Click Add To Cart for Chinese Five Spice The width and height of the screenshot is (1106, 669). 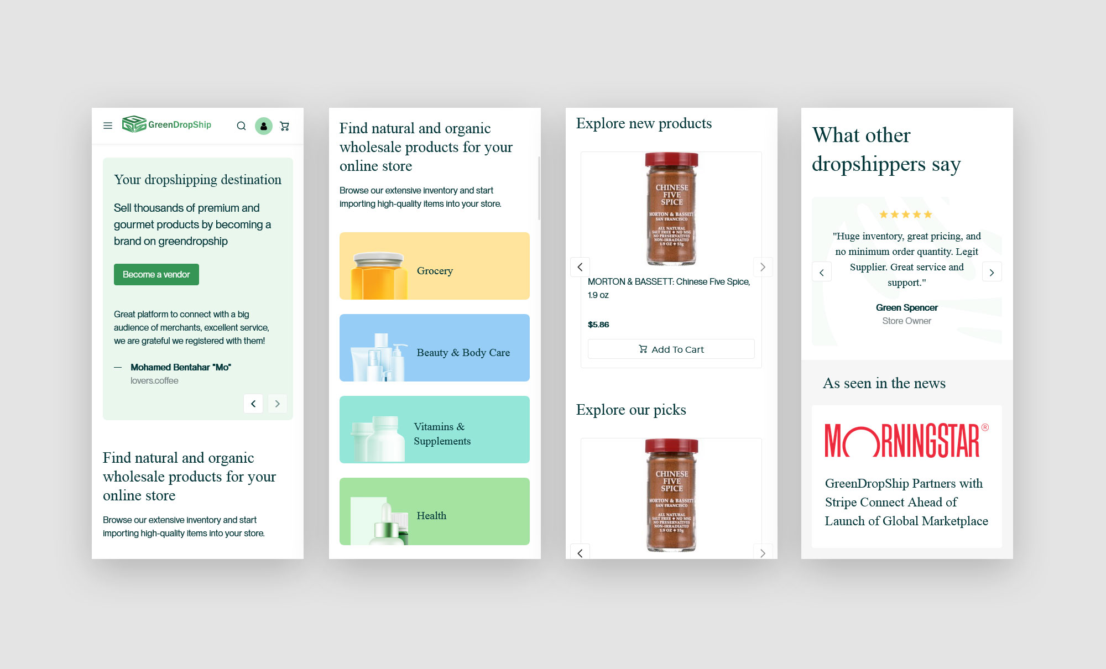[671, 349]
